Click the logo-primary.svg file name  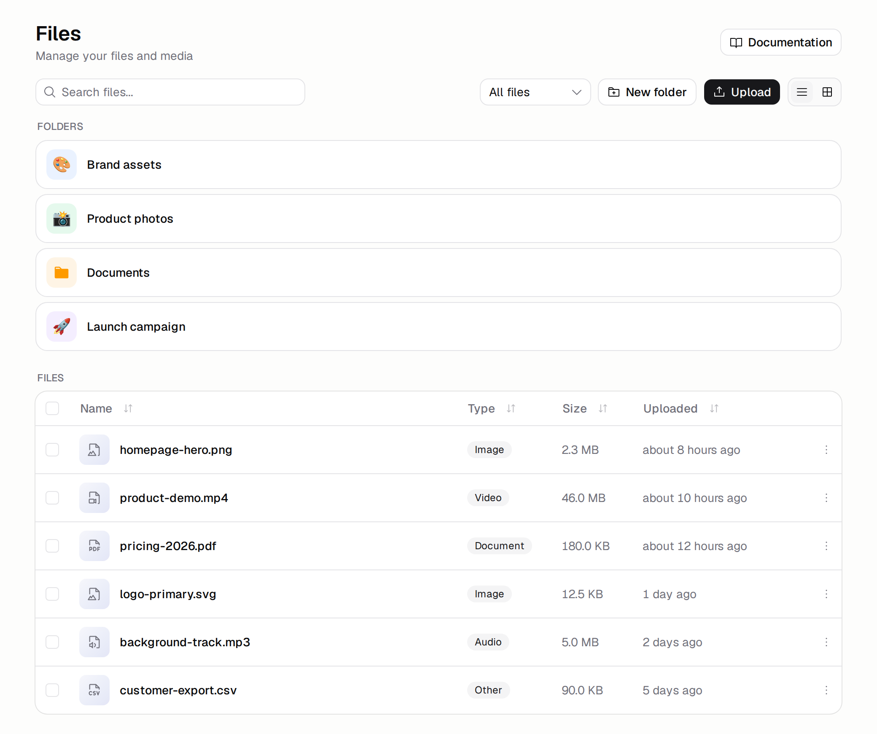point(168,594)
